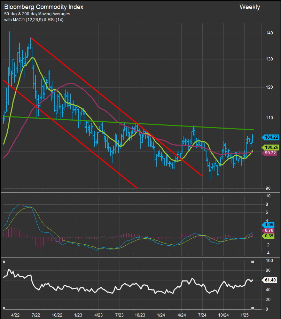This screenshot has width=281, height=319.
Task: Click the 90 price axis label
Action: pos(268,188)
